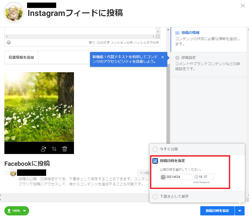The image size is (249, 218).
Task: Open the emoji picker smiley icon
Action: pos(9,42)
